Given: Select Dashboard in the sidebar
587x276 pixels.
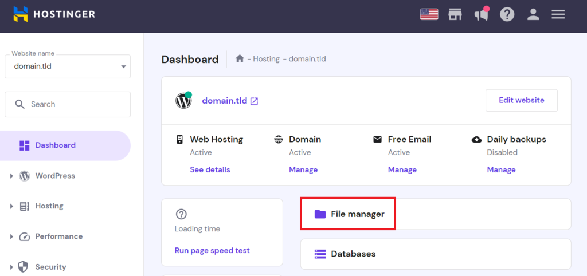Looking at the screenshot, I should point(55,145).
